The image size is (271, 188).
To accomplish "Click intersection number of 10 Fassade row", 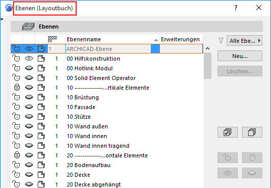I will point(57,107).
